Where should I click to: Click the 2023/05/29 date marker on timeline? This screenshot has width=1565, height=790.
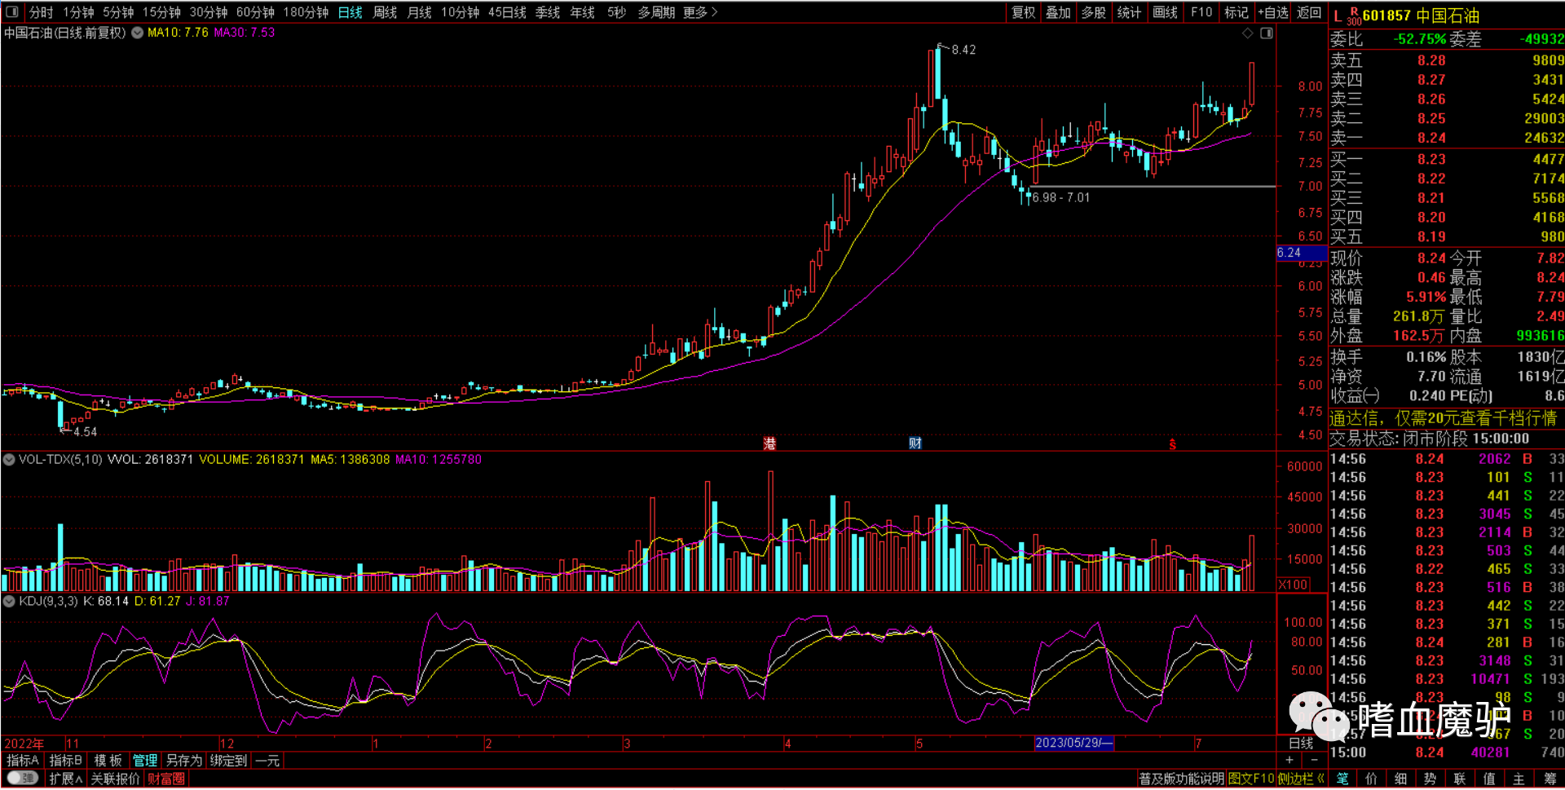pos(1073,743)
